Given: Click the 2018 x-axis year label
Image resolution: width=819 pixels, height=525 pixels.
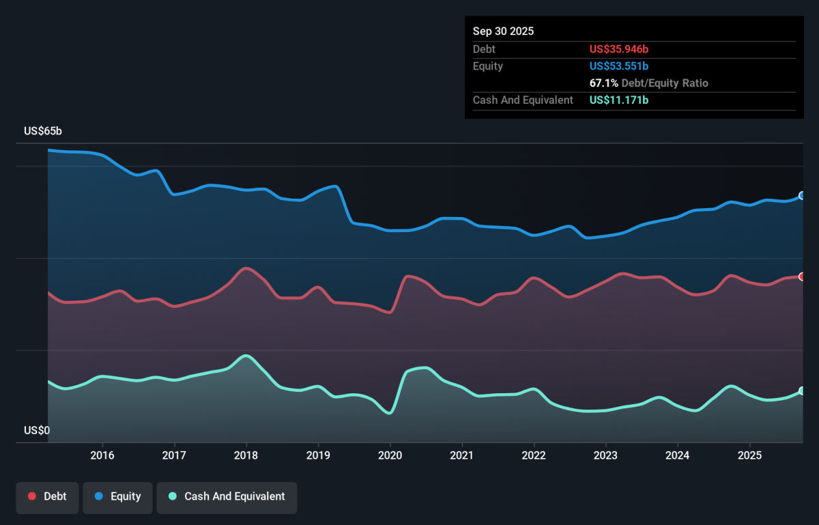Looking at the screenshot, I should (246, 455).
